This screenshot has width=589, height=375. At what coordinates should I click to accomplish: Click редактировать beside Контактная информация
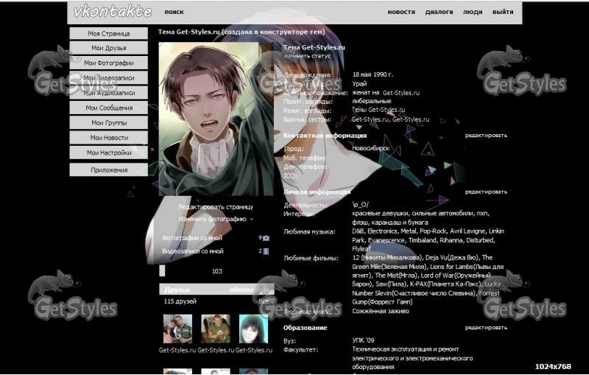(486, 136)
